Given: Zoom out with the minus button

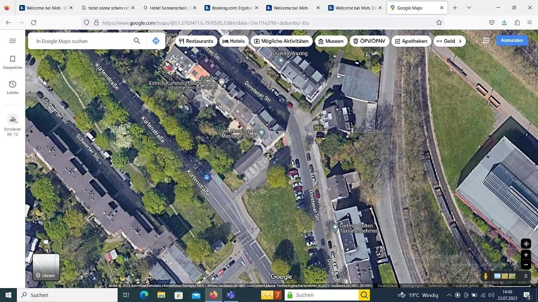Looking at the screenshot, I should (x=526, y=265).
